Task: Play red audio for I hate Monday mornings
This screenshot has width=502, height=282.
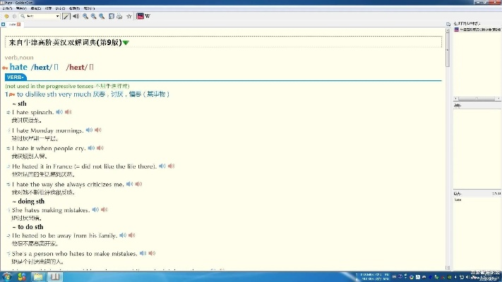Action: pyautogui.click(x=98, y=130)
